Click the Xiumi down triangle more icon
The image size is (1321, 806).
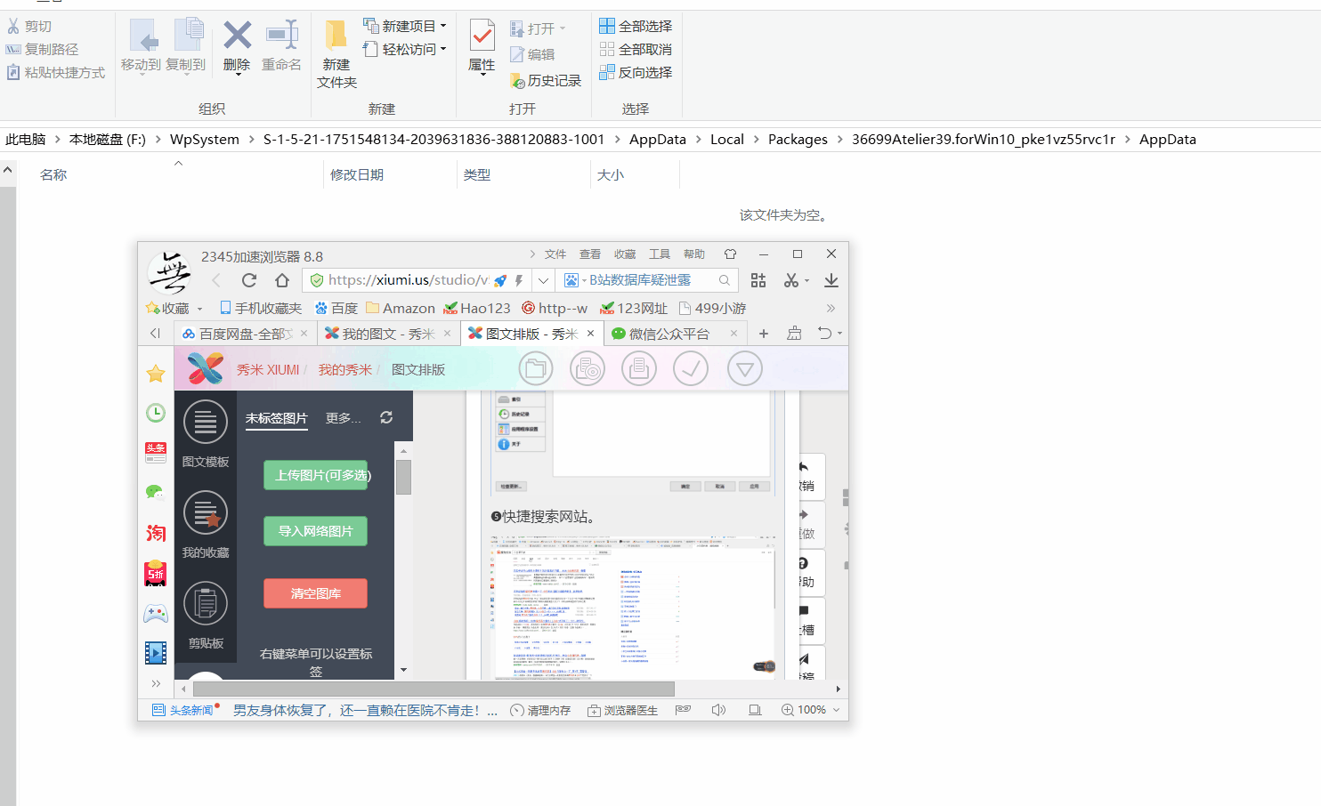(744, 368)
